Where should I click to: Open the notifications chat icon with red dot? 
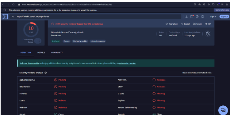point(192,16)
